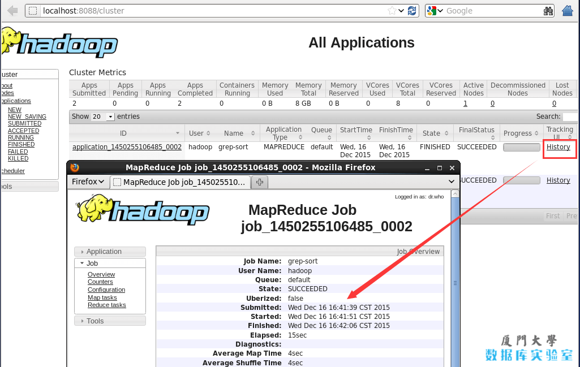Collapse the Job section in sidebar

[110, 263]
